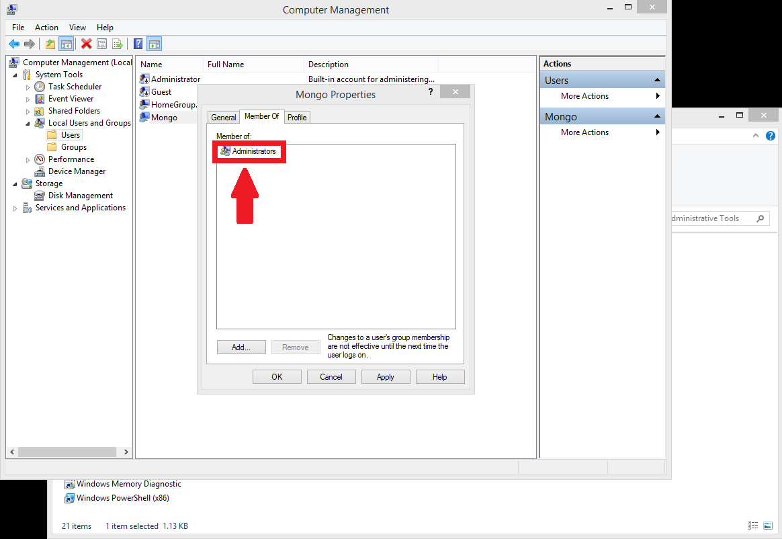Click the Help question mark toolbar icon

coord(138,43)
